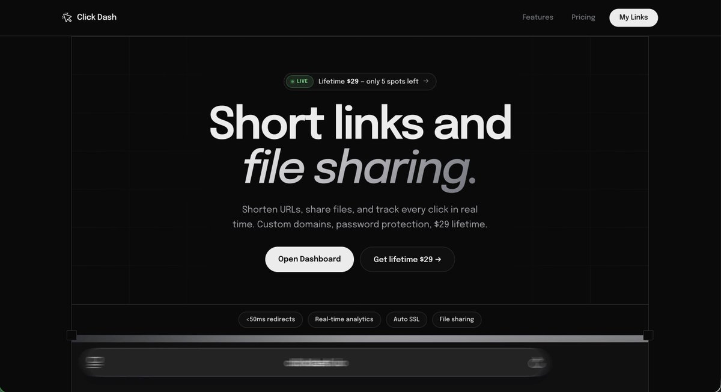This screenshot has height=392, width=721.
Task: Click the My Links button
Action: click(633, 17)
